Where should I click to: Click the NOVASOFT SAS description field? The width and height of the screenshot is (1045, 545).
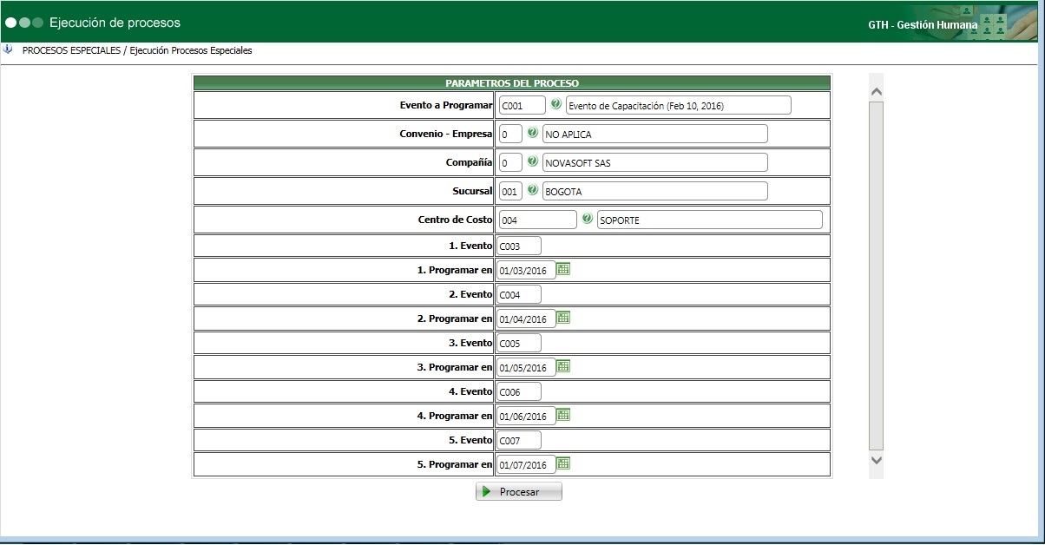[655, 162]
